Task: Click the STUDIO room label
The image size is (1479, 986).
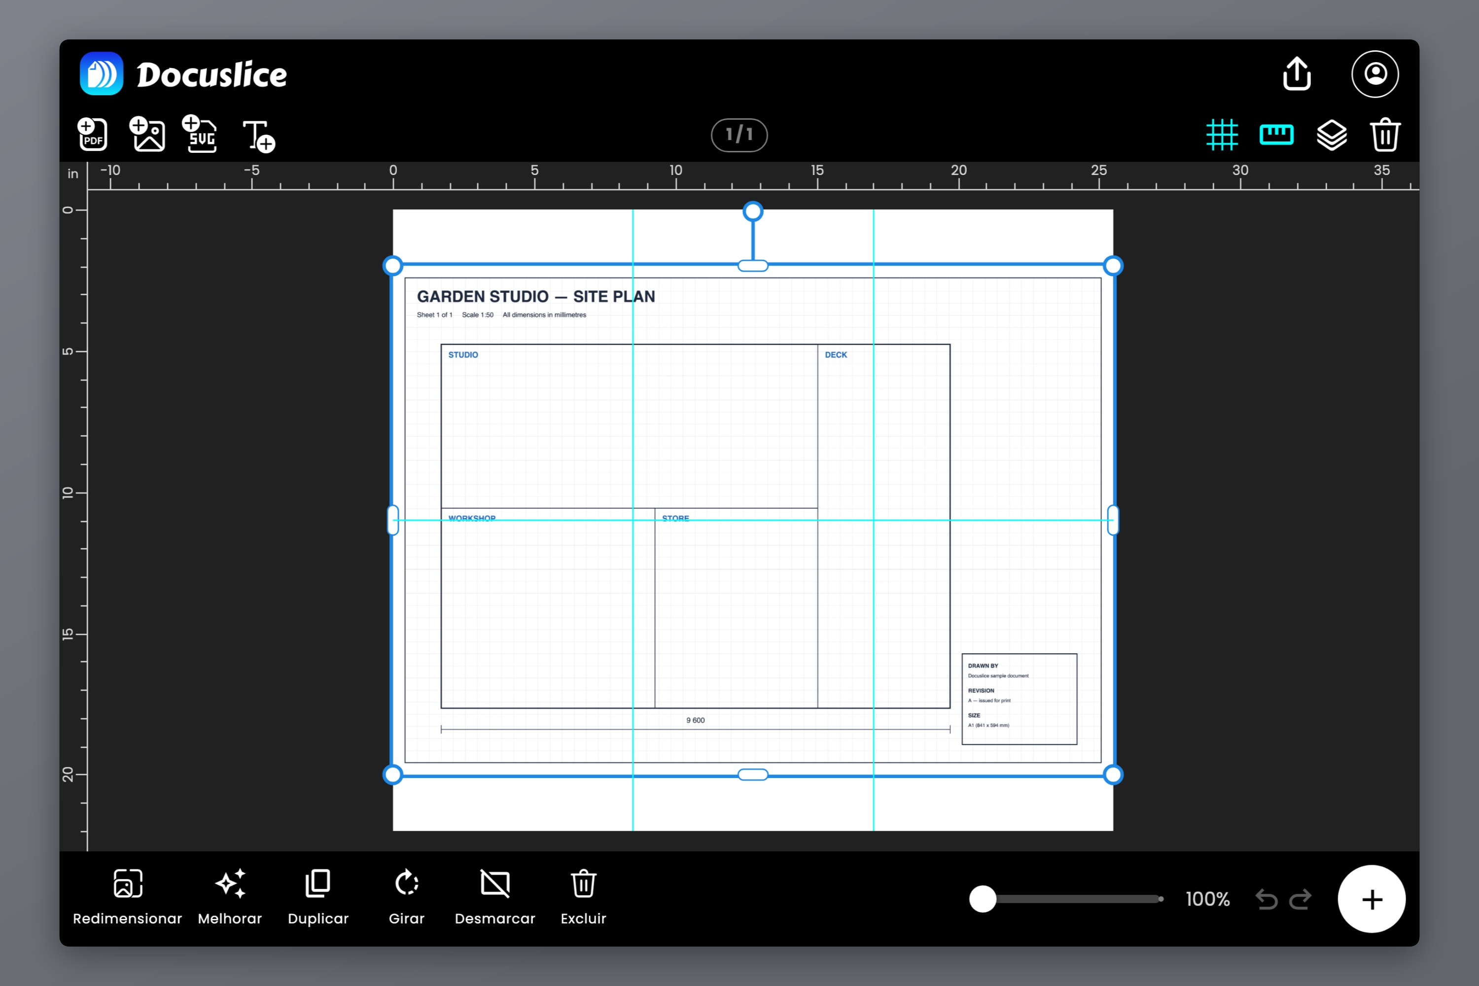Action: [x=463, y=354]
